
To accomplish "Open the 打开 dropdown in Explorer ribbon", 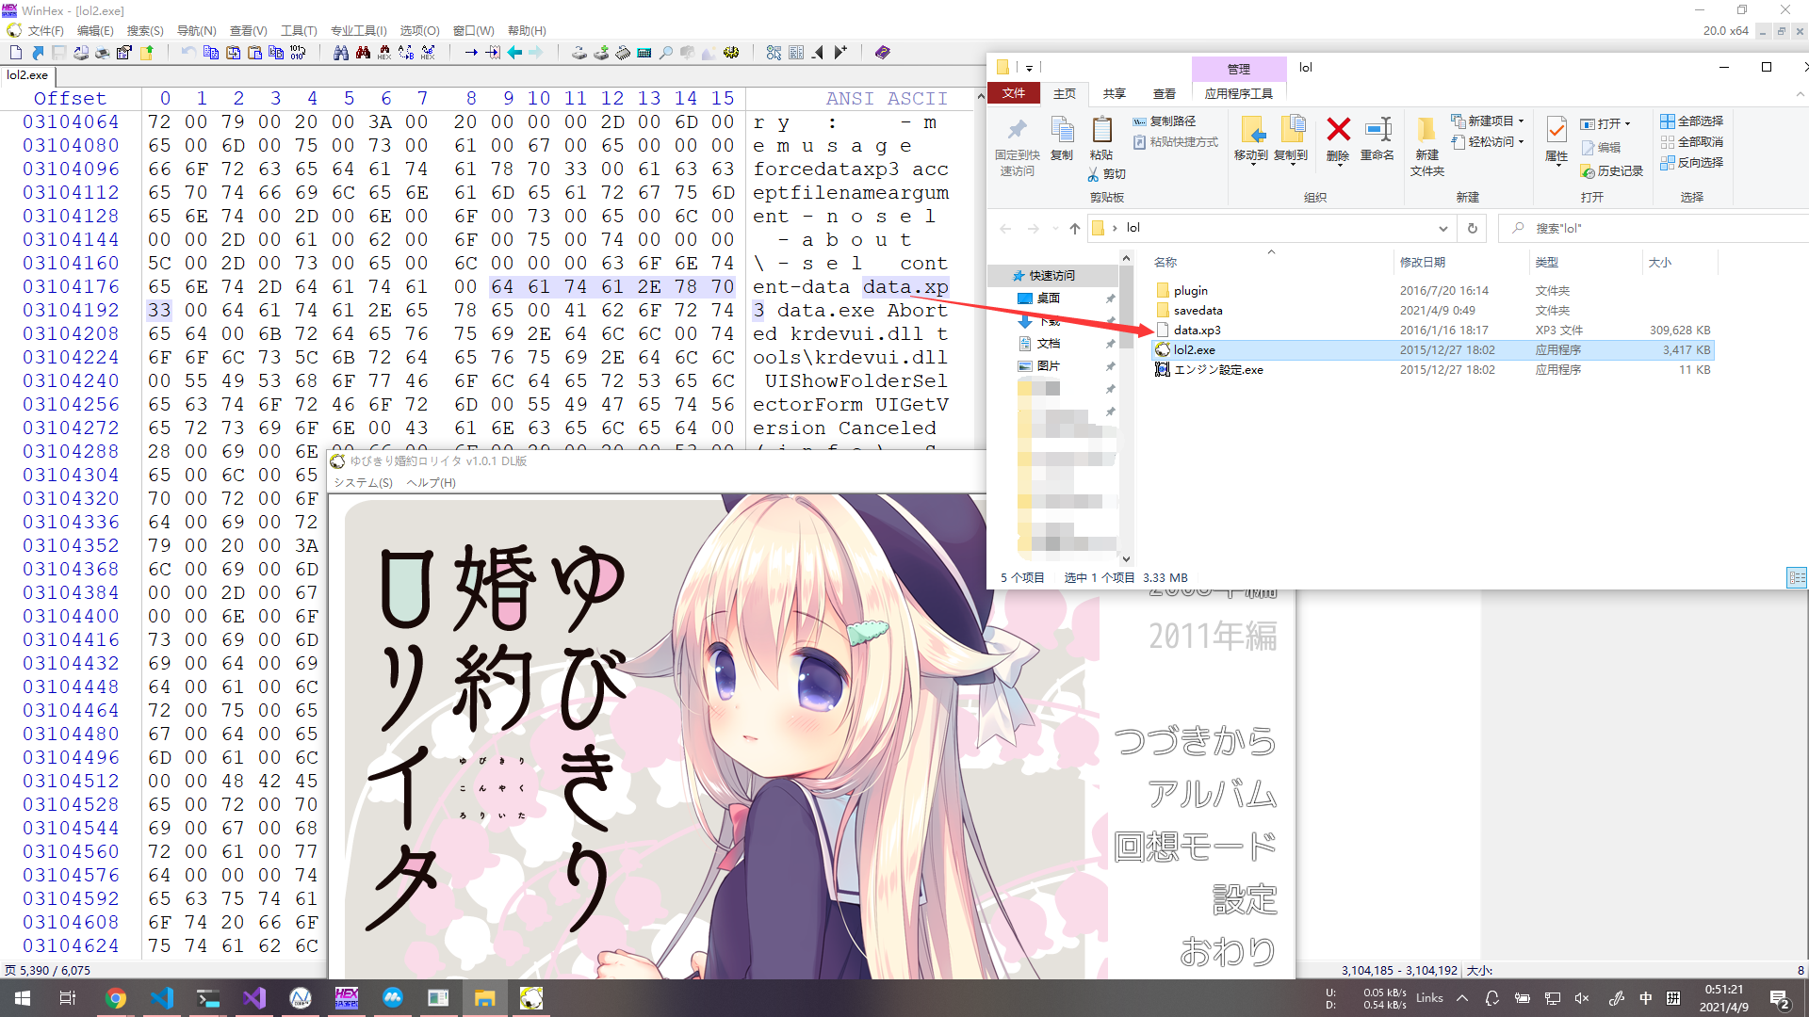I will [1627, 124].
